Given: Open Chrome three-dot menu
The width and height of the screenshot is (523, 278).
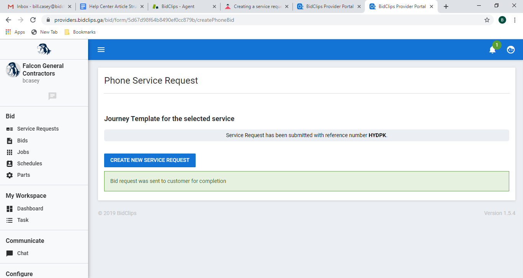Looking at the screenshot, I should 515,20.
